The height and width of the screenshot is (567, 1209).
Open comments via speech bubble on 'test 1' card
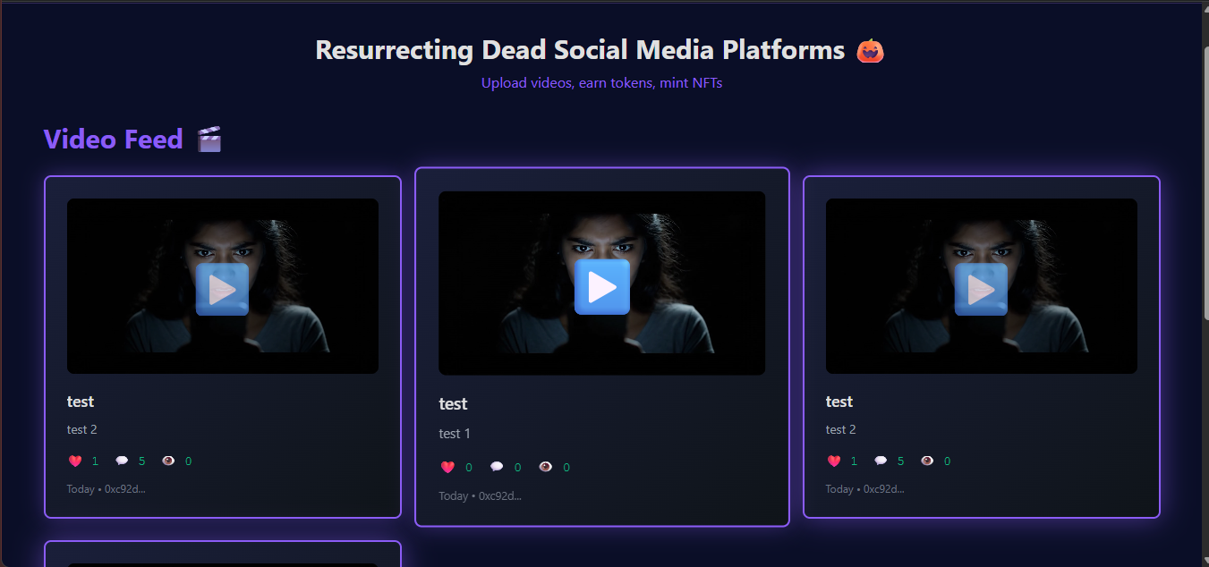[497, 467]
